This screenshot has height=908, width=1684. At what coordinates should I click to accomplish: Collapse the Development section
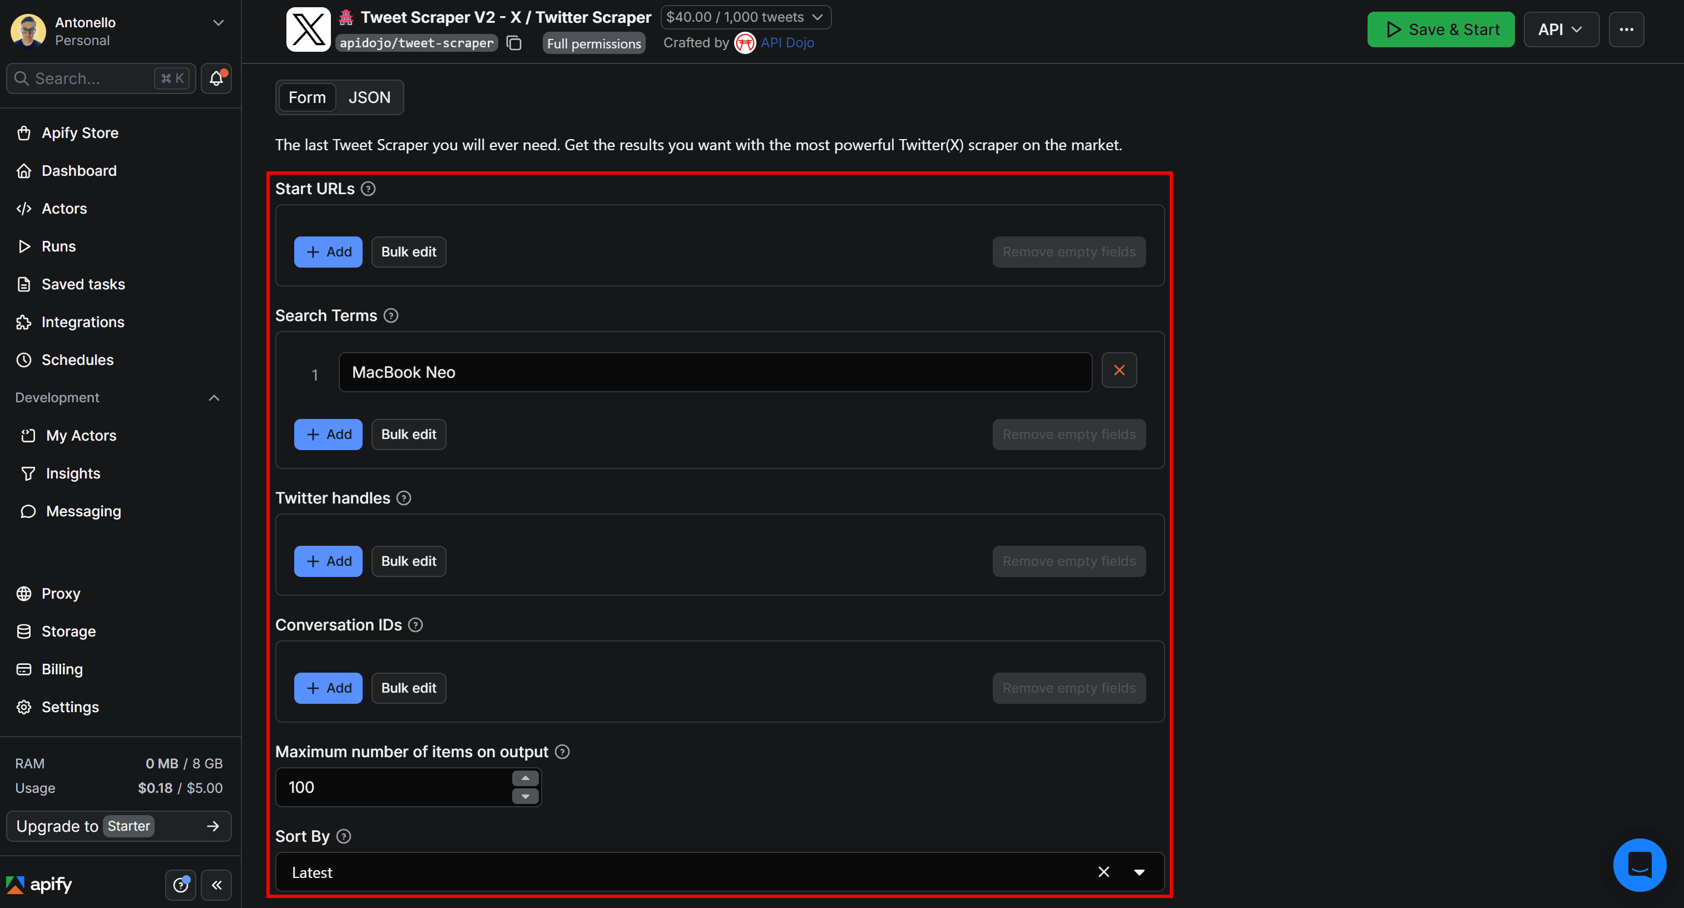[x=214, y=398]
